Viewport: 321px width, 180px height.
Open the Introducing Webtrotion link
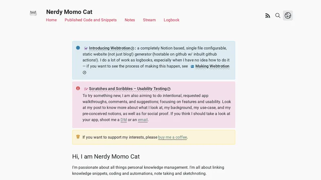click(x=109, y=48)
